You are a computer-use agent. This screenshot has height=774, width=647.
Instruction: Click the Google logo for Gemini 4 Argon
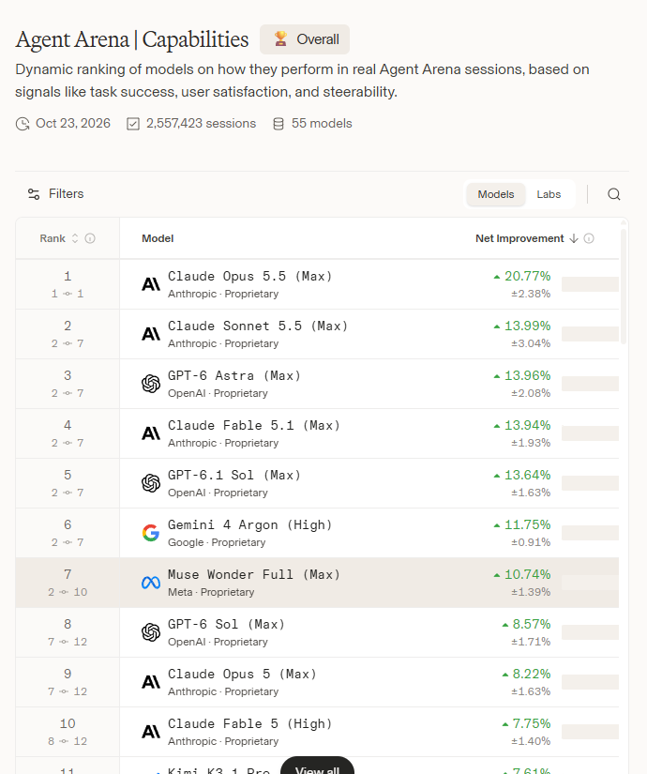(151, 533)
